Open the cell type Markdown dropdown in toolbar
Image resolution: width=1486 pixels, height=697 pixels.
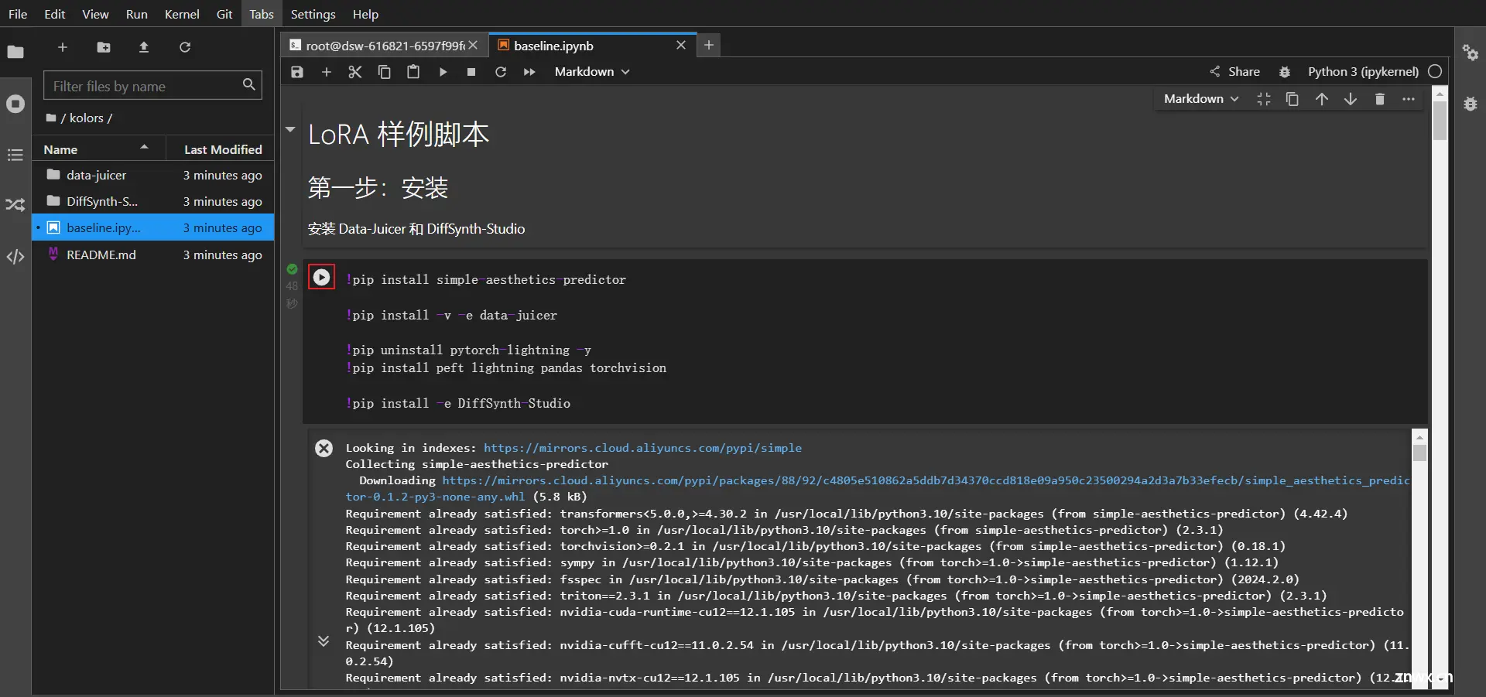(x=592, y=72)
